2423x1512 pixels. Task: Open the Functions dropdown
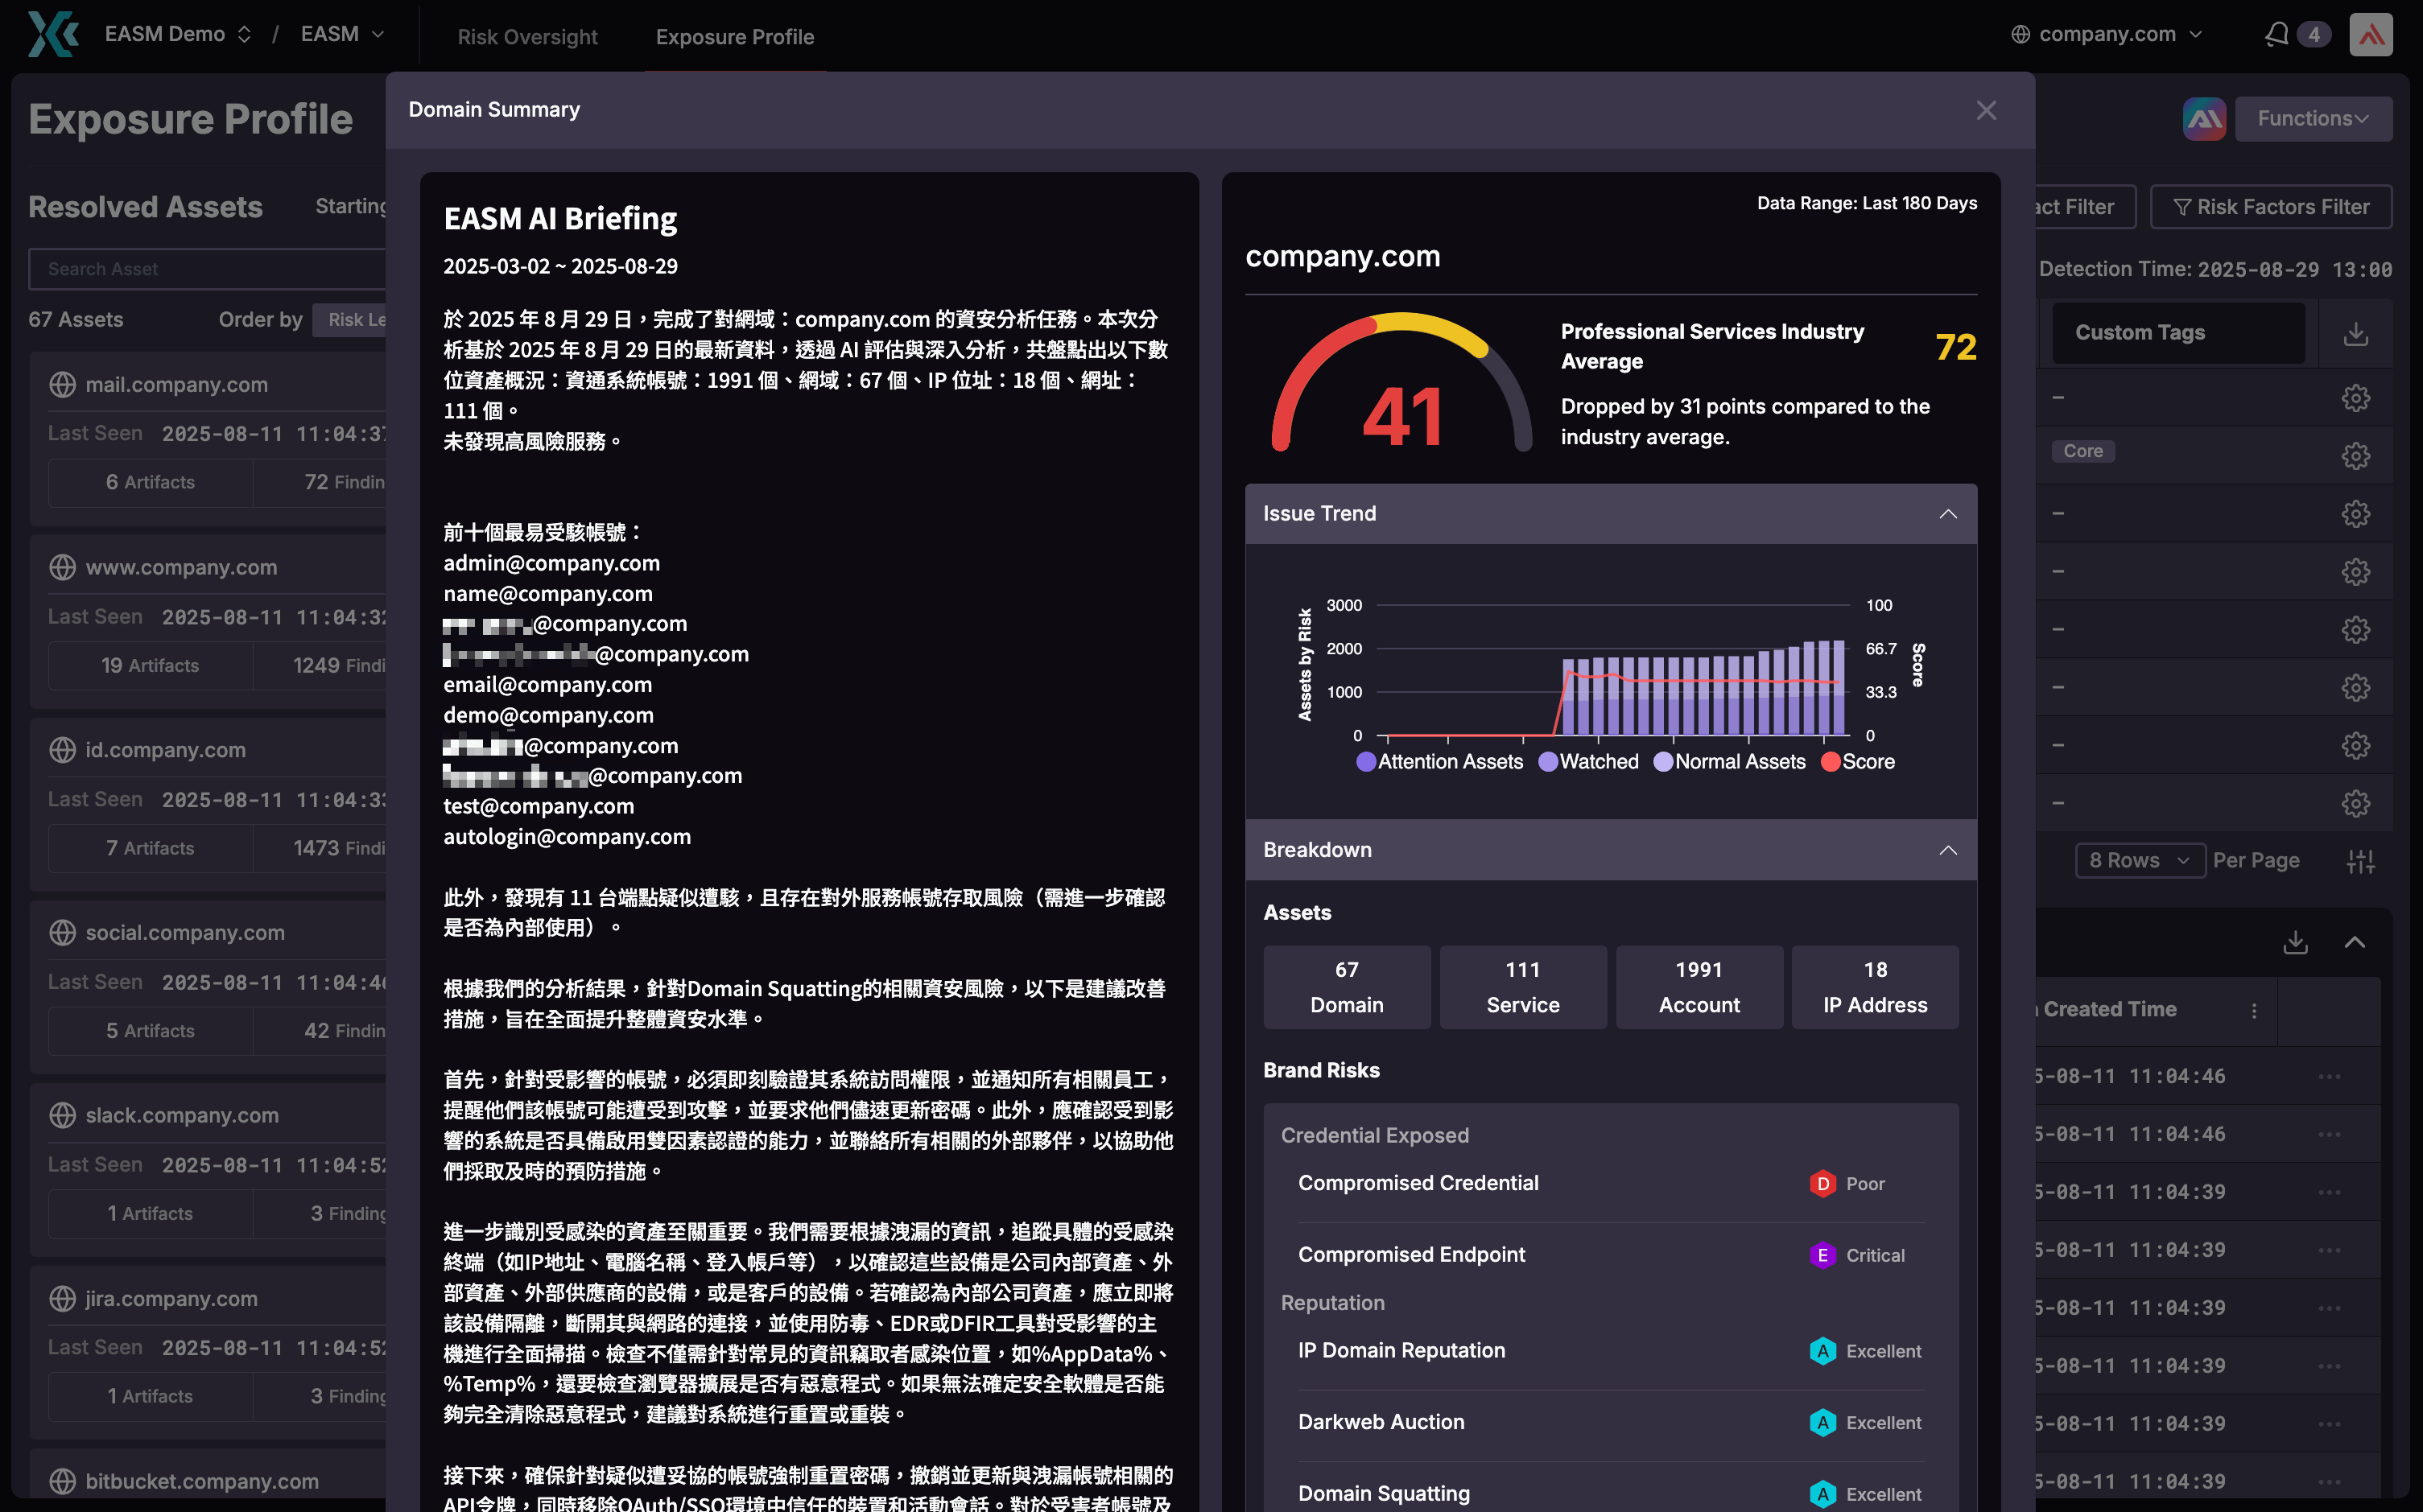[x=2313, y=118]
